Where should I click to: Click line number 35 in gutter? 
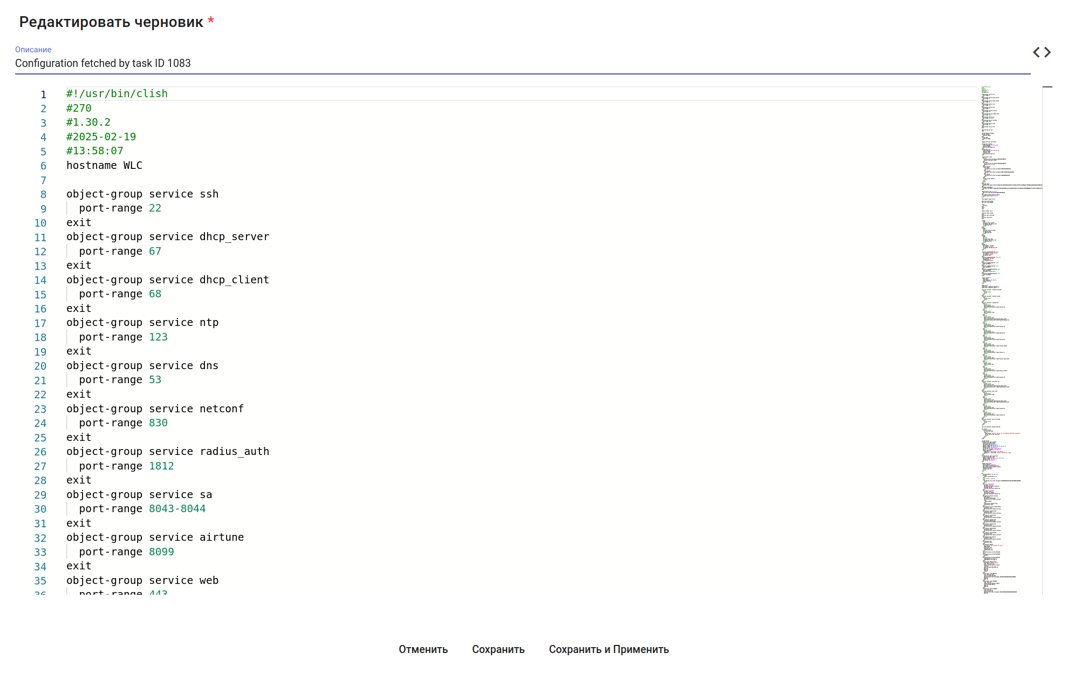40,581
